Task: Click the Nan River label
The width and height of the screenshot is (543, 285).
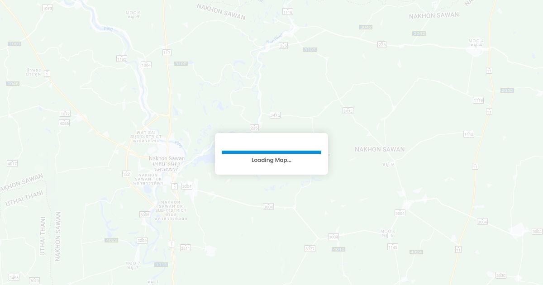Action: [x=274, y=41]
